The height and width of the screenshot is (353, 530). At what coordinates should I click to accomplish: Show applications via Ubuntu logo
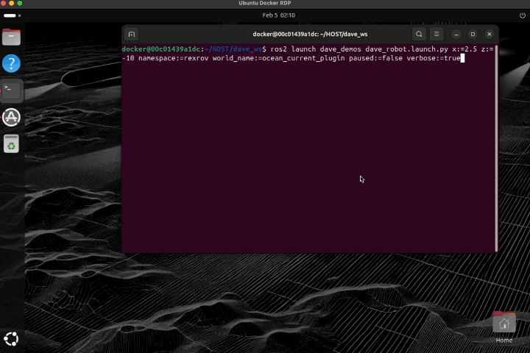11,339
